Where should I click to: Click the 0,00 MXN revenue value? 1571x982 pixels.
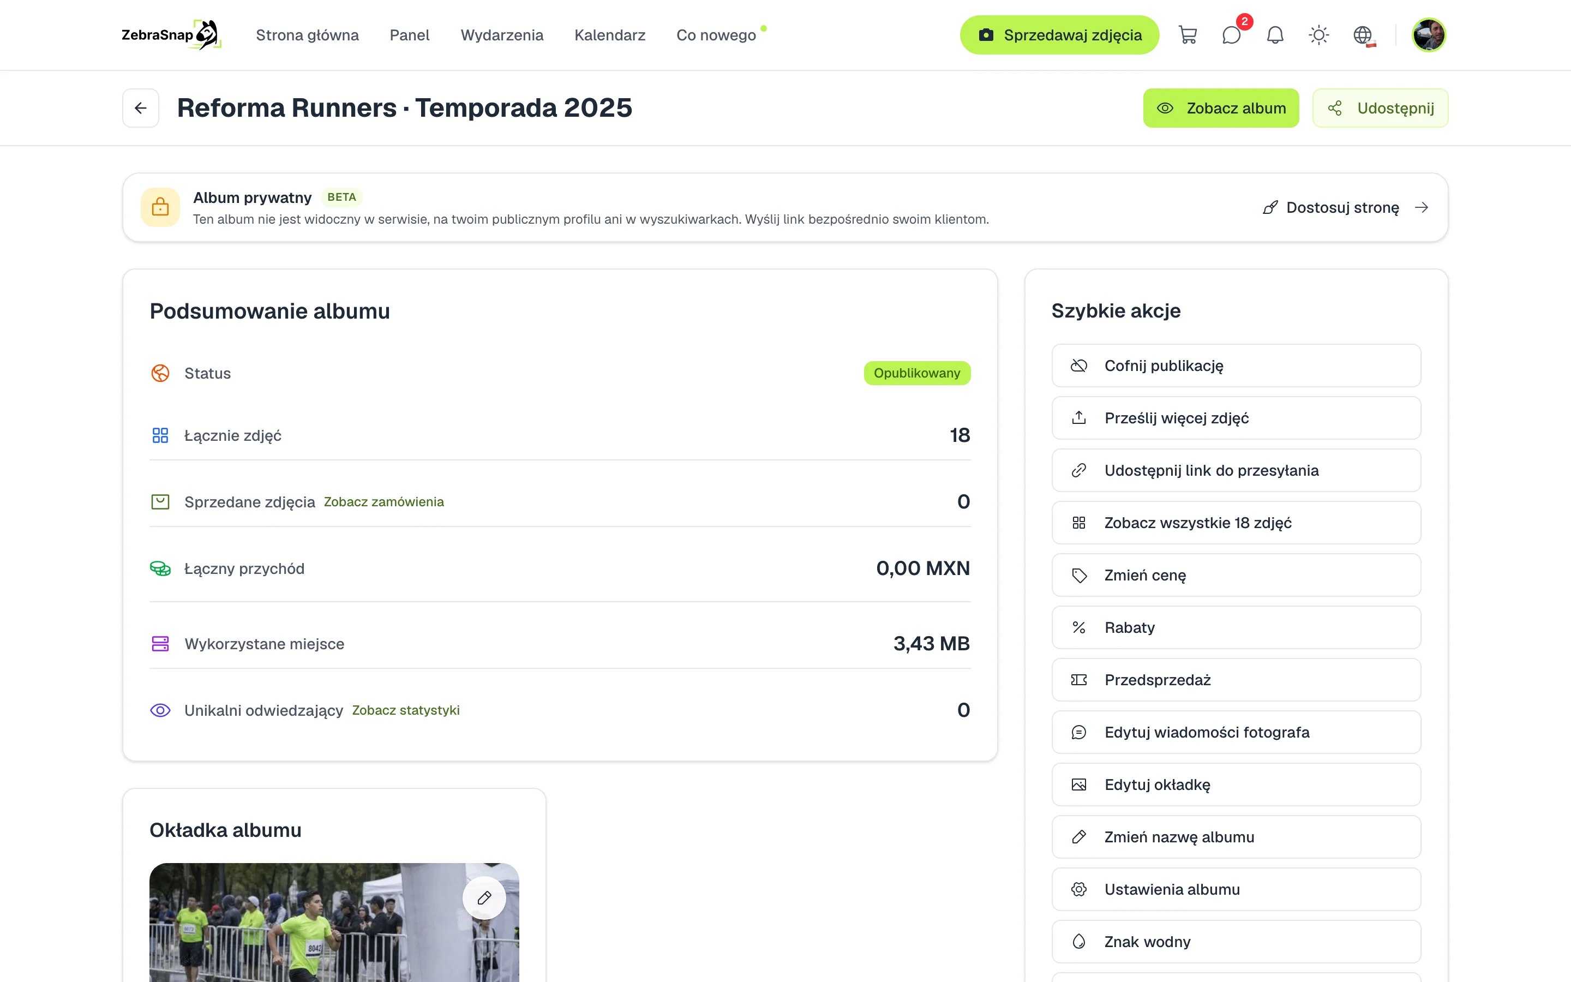(922, 568)
